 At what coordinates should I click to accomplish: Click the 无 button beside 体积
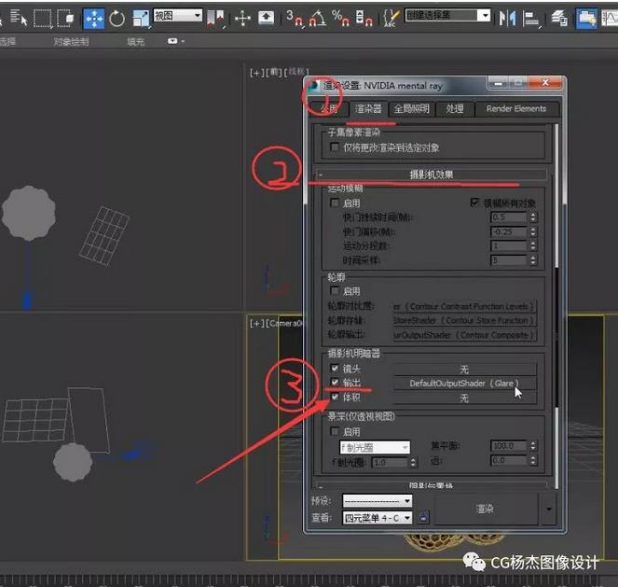(464, 398)
